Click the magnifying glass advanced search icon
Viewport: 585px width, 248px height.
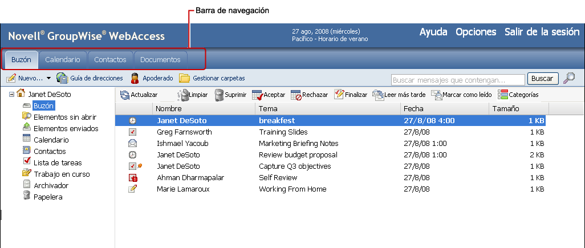click(x=569, y=78)
